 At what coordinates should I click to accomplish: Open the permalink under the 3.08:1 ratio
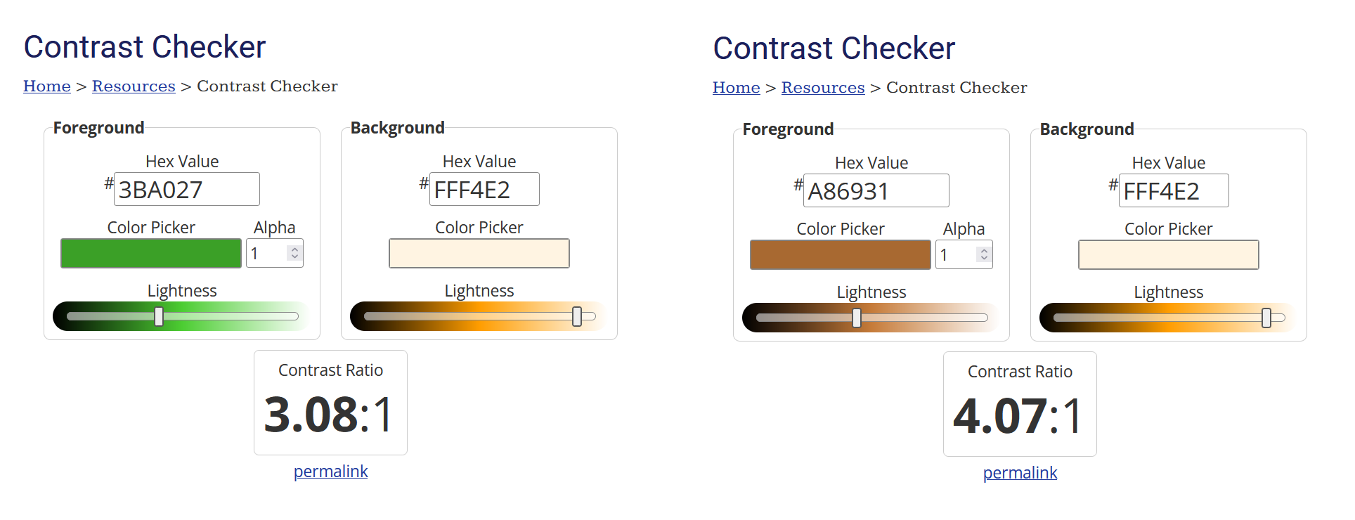tap(330, 472)
